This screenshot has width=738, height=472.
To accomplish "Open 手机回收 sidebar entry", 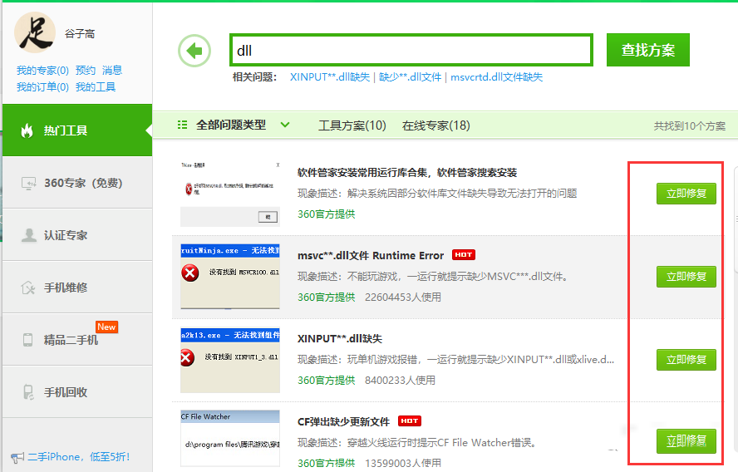I will [77, 391].
